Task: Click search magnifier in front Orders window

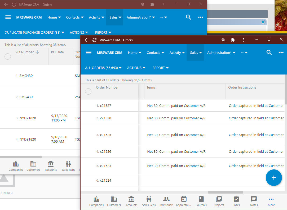Action: (x=269, y=52)
